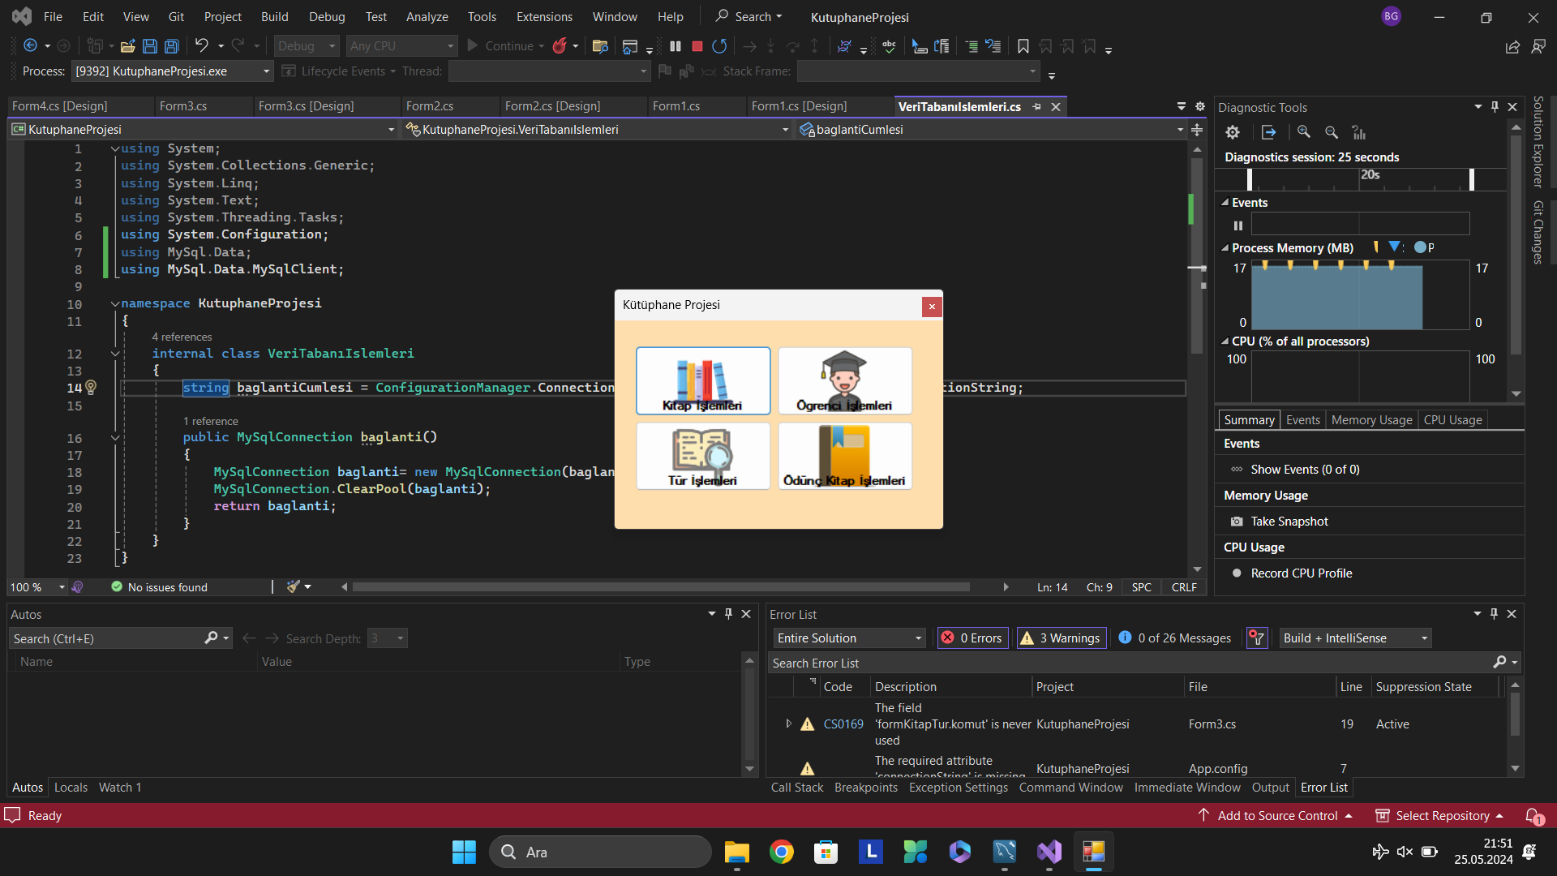Toggle the 0 of 26 Messages filter

click(x=1174, y=638)
